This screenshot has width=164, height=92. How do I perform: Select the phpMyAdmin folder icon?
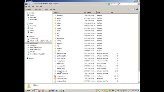tap(55, 38)
